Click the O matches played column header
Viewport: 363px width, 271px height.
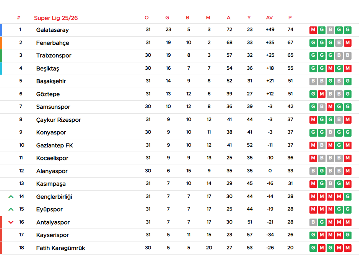(147, 18)
